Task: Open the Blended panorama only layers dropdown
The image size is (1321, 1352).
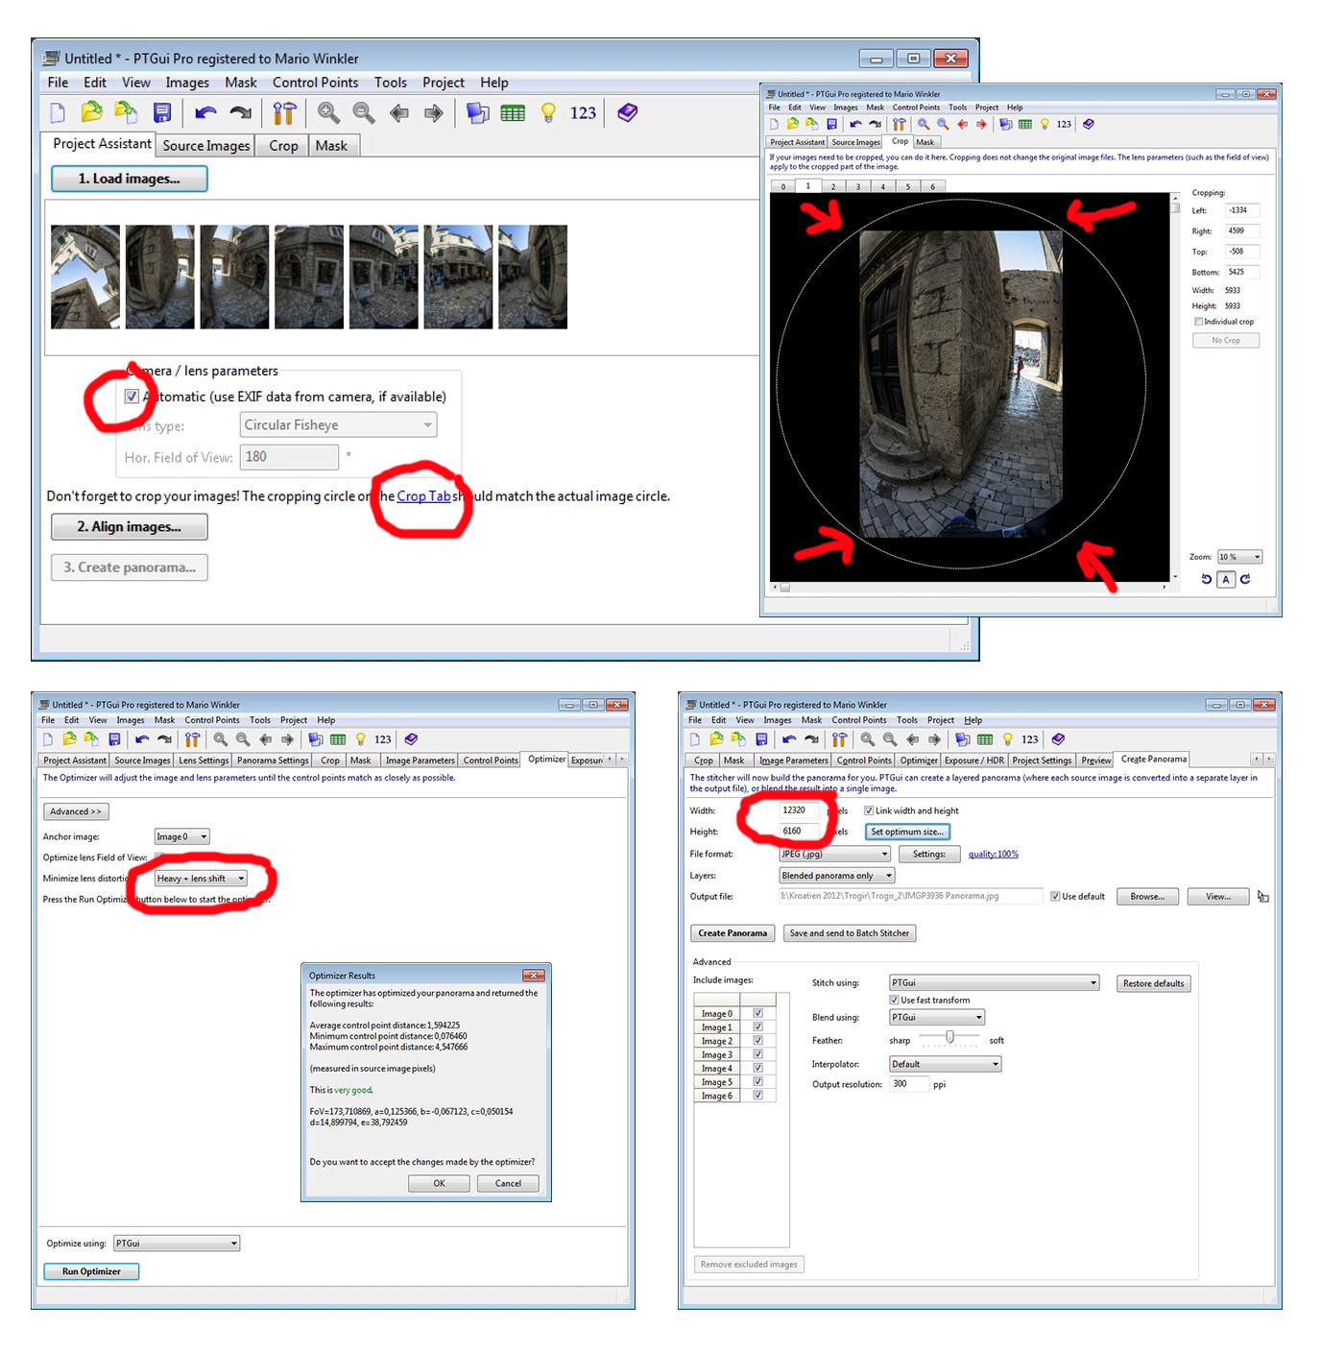Action: point(836,876)
